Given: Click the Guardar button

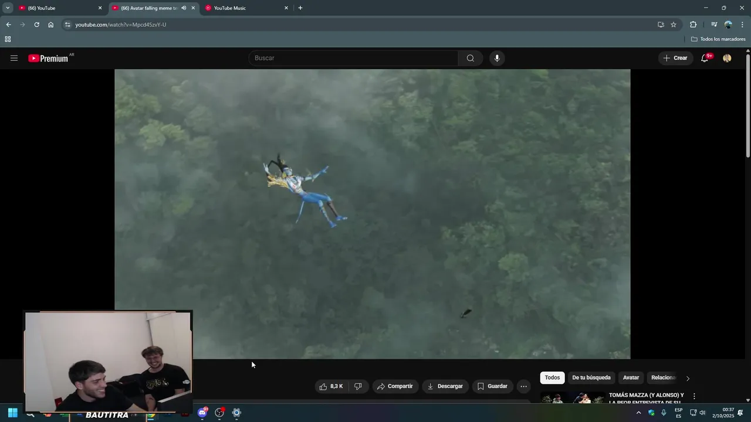Looking at the screenshot, I should [x=492, y=386].
